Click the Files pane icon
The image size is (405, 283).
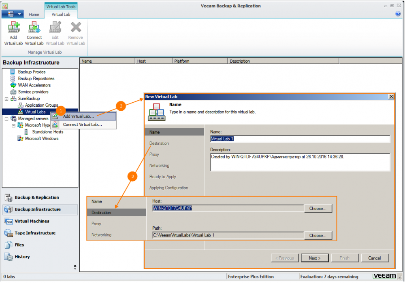tap(9, 245)
